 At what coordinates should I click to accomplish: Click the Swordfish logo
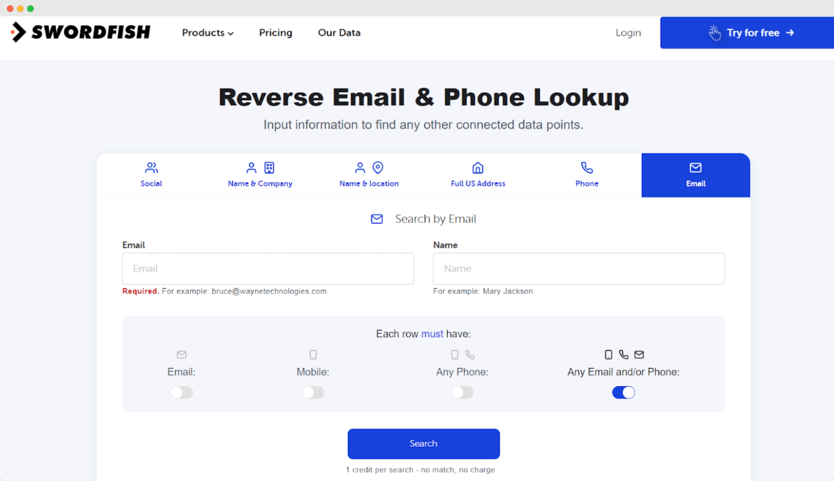pyautogui.click(x=81, y=32)
